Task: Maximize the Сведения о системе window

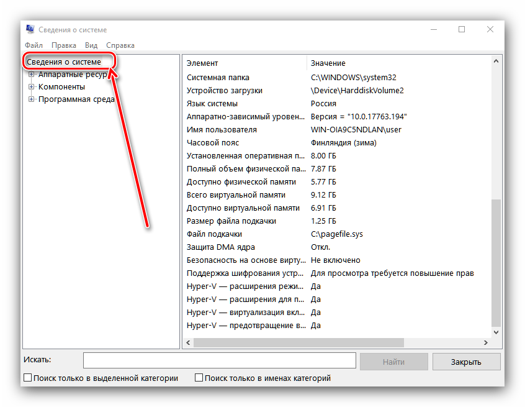Action: pyautogui.click(x=462, y=29)
